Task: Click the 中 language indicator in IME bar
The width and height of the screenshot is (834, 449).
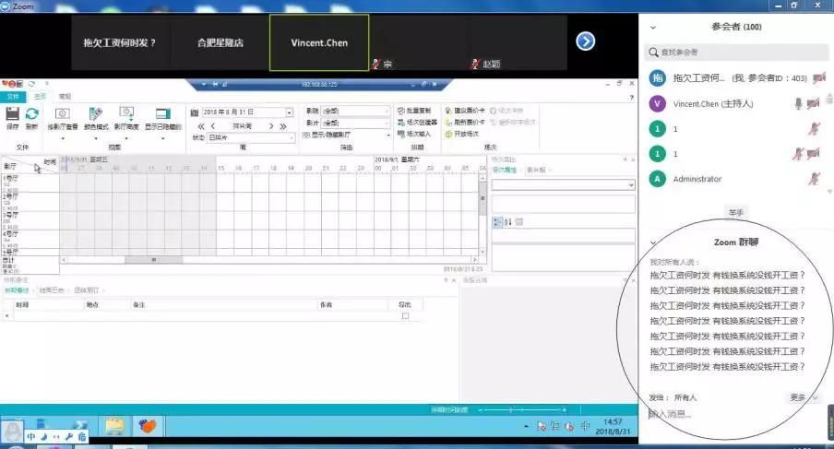Action: pos(31,437)
